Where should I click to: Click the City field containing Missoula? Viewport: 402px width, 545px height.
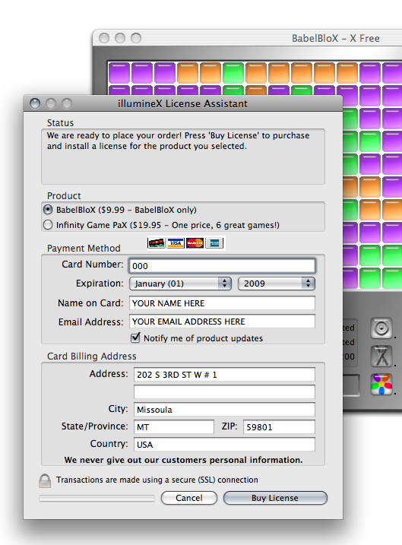tap(224, 410)
